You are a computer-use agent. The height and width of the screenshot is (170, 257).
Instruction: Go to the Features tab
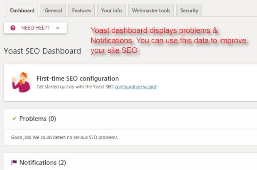pyautogui.click(x=81, y=10)
